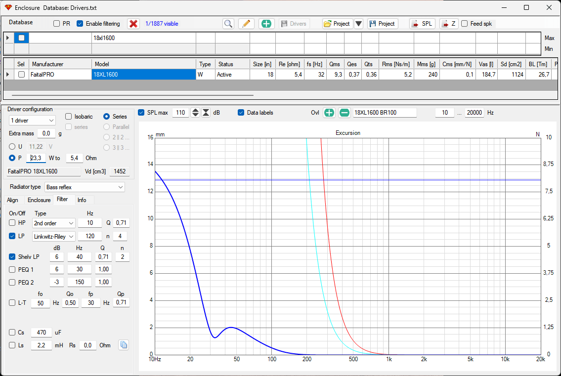Screen dimensions: 561x376
Task: Click the Enclosure app icon in title bar
Action: pos(8,7)
